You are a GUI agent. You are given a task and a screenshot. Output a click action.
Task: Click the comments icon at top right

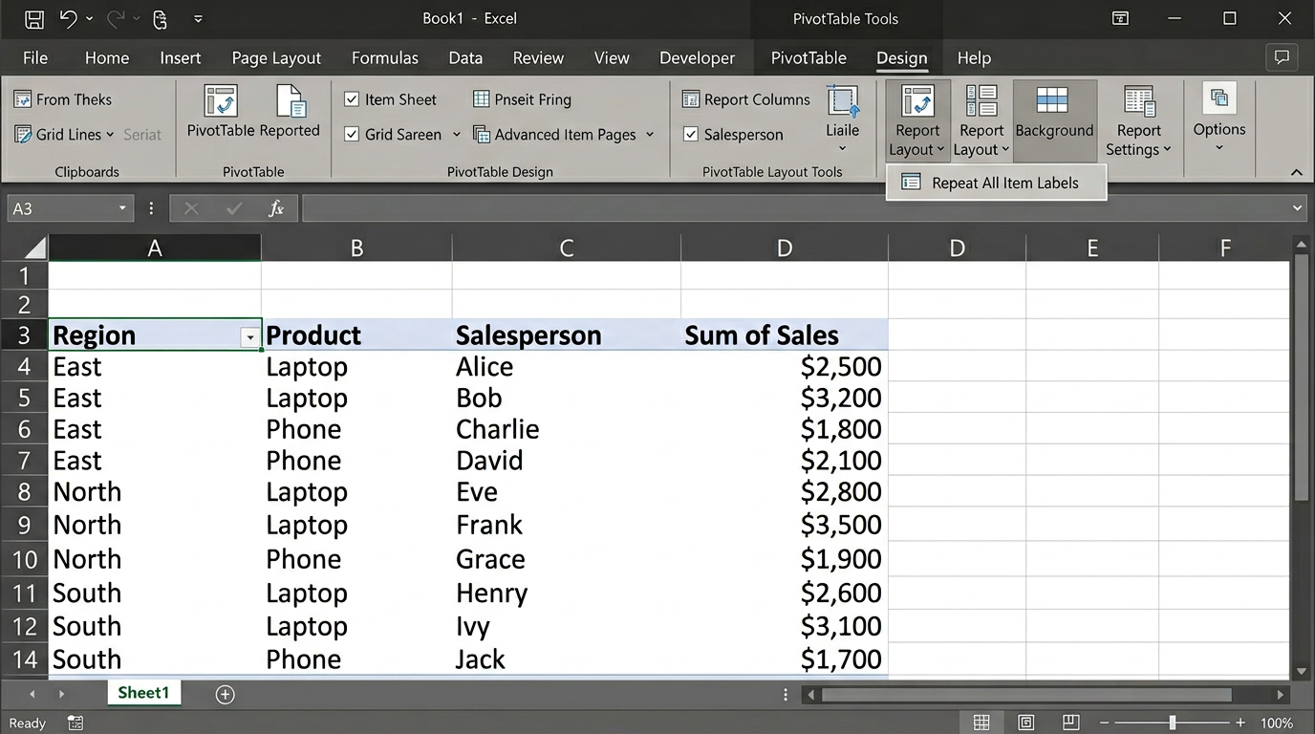pyautogui.click(x=1282, y=57)
